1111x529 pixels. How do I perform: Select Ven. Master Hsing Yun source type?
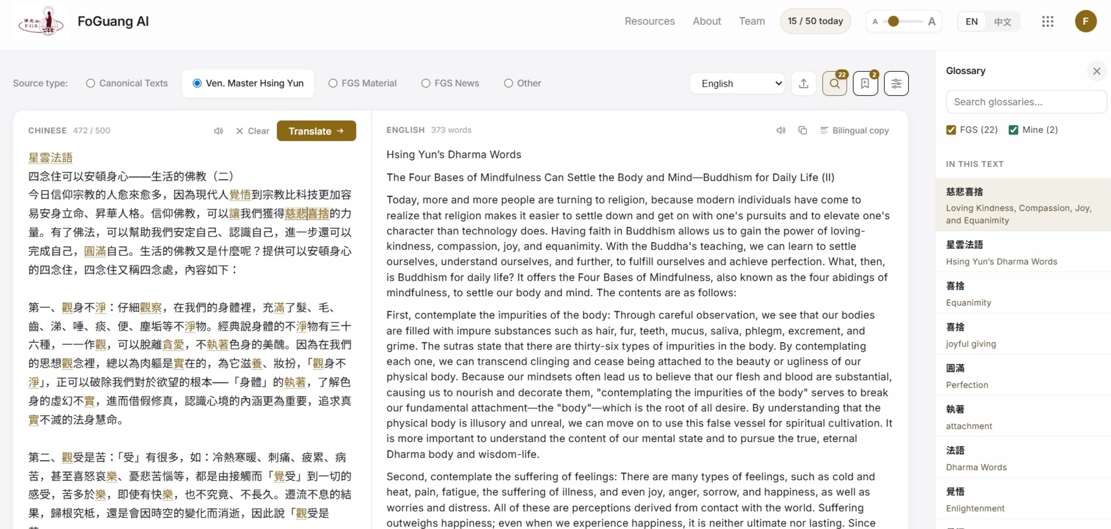[248, 83]
